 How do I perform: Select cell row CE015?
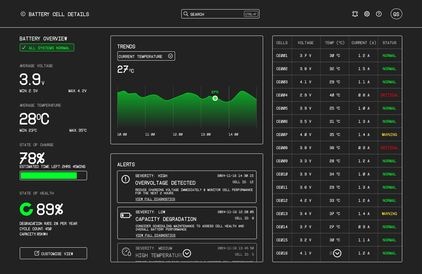point(337,240)
